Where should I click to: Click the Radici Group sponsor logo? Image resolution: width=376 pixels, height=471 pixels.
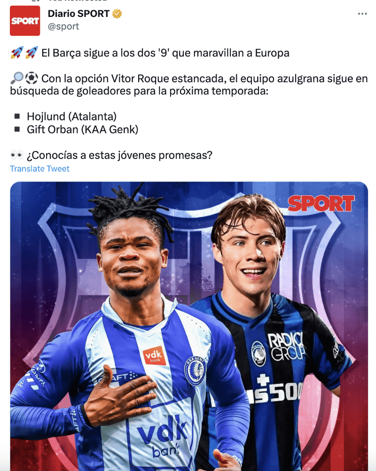(286, 346)
